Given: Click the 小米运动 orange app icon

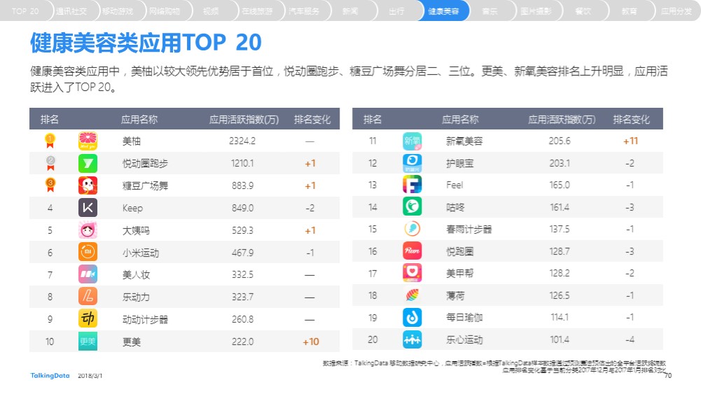Looking at the screenshot, I should click(88, 252).
